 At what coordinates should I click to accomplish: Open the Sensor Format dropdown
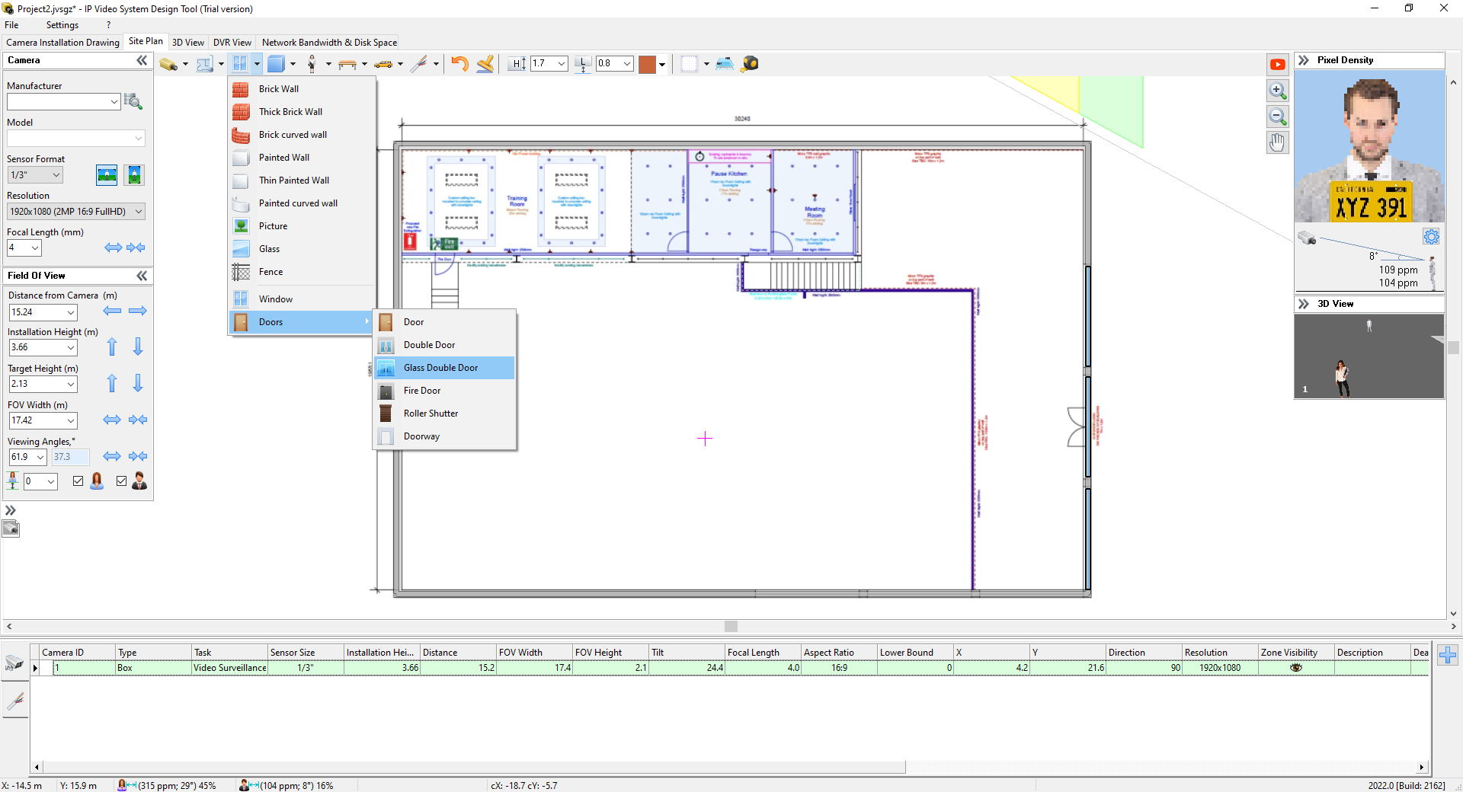(x=56, y=175)
